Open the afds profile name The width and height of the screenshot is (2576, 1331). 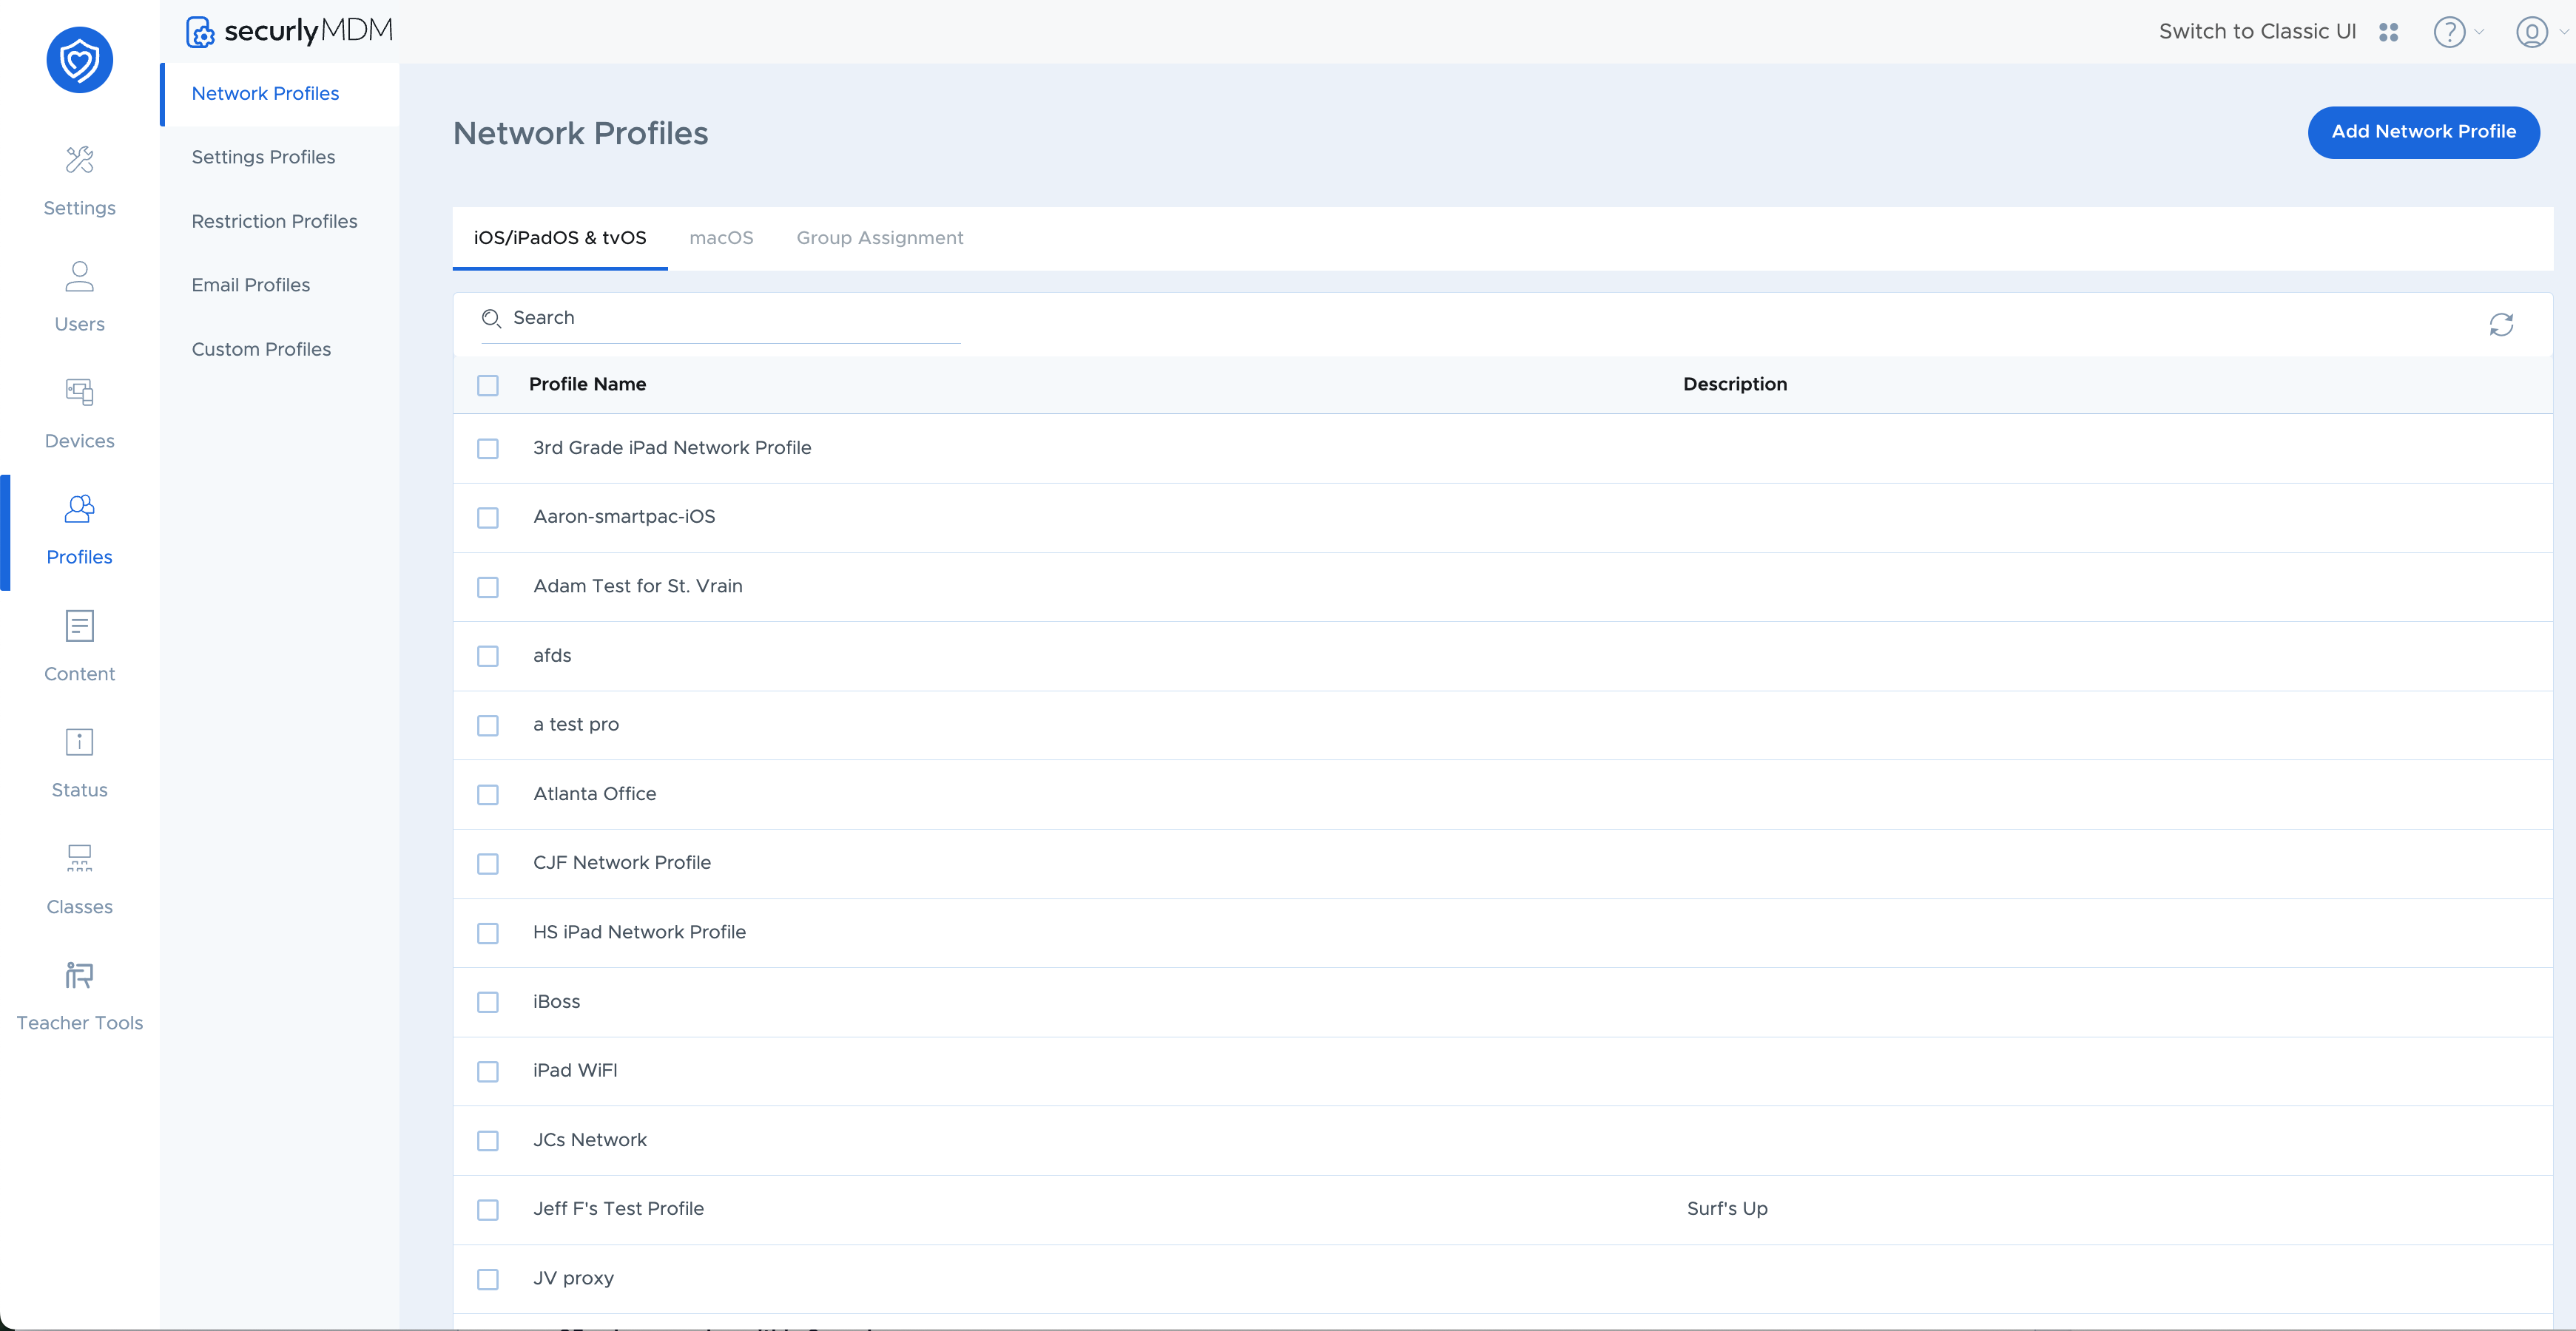coord(552,655)
